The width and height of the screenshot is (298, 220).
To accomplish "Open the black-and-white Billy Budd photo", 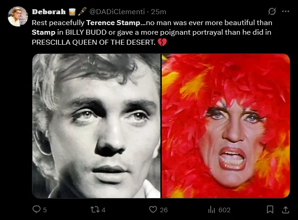I will coord(96,126).
